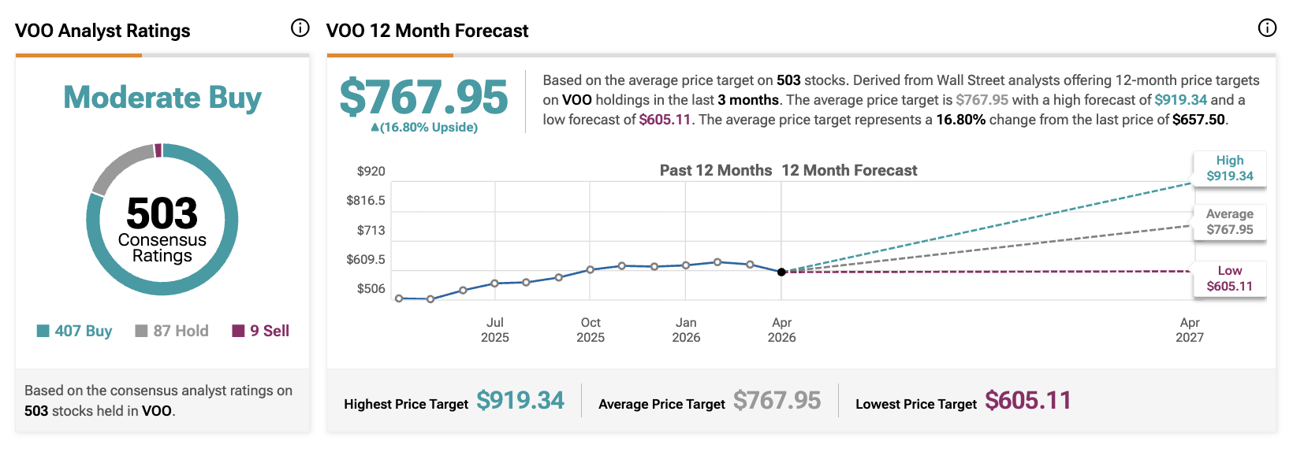Image resolution: width=1293 pixels, height=452 pixels.
Task: Click the VOO 12 Month Forecast title
Action: 427,31
